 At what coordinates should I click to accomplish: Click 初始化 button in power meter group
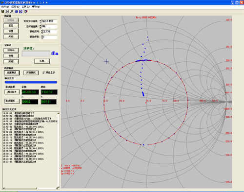11,51
